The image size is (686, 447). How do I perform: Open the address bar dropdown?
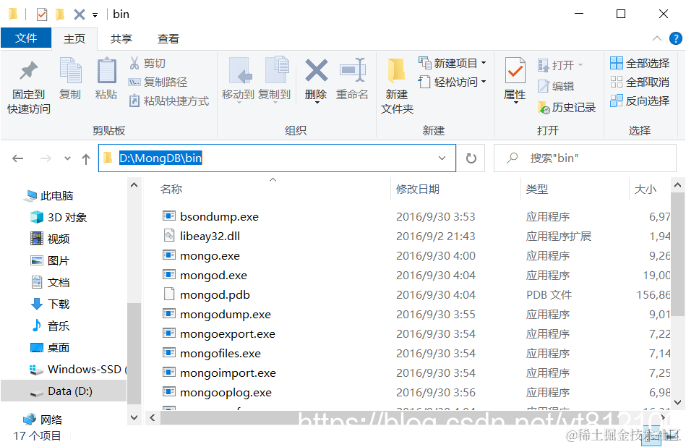443,158
